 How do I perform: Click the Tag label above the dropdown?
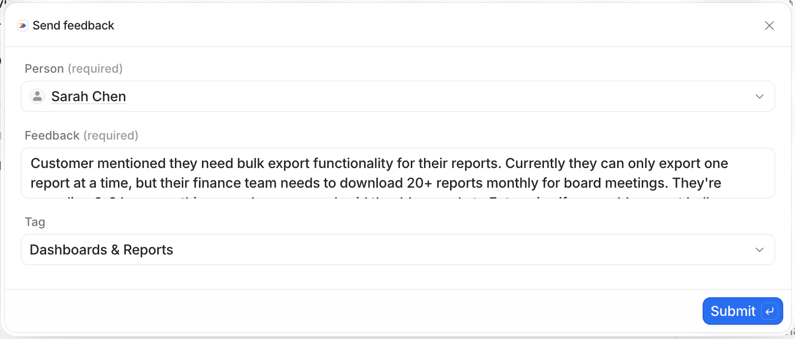(35, 222)
